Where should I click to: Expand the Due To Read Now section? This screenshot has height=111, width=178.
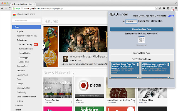[141, 53]
